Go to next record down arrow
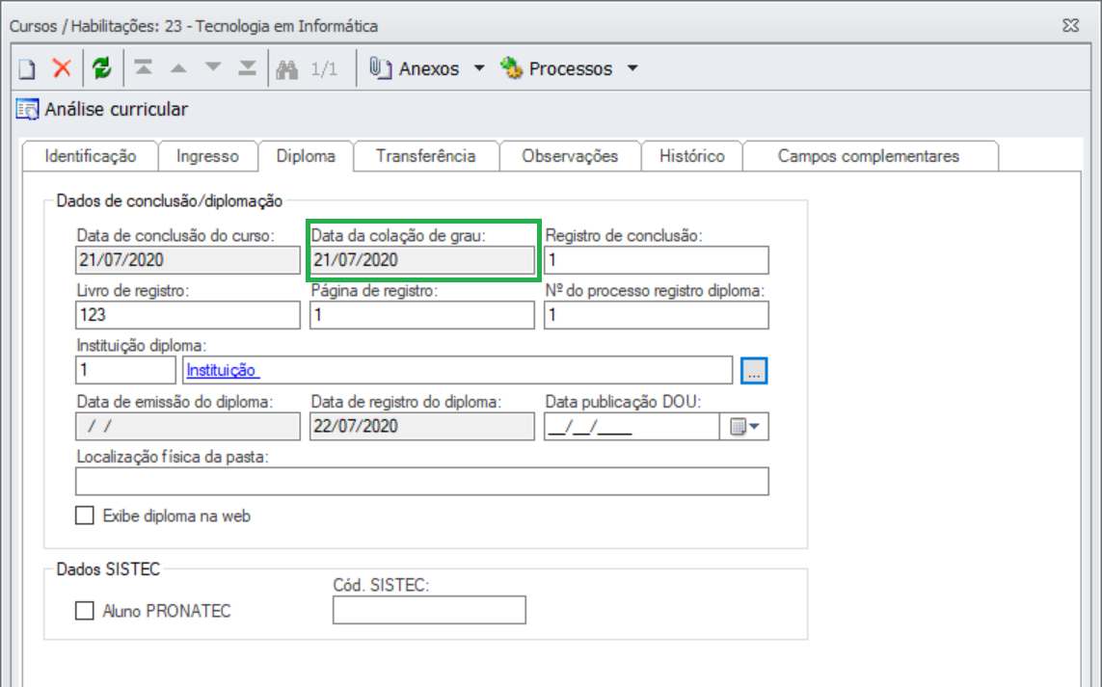 213,67
